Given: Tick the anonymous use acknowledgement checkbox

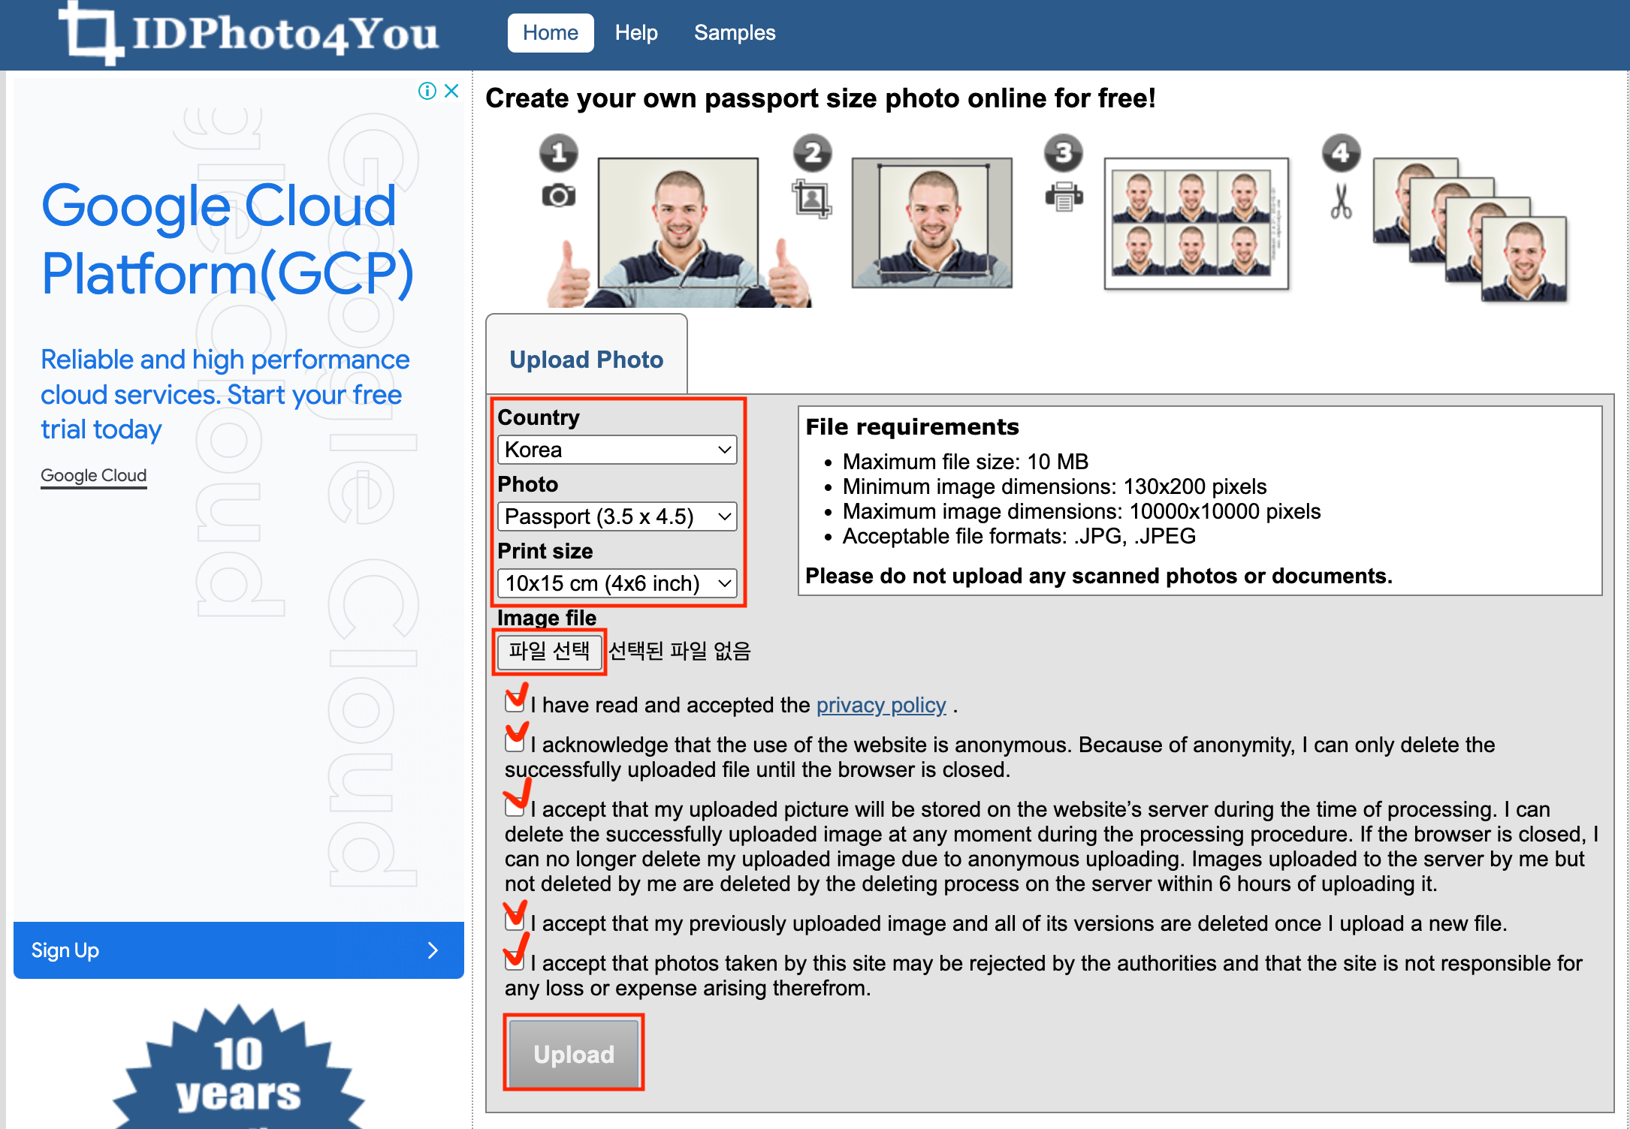Looking at the screenshot, I should 515,742.
